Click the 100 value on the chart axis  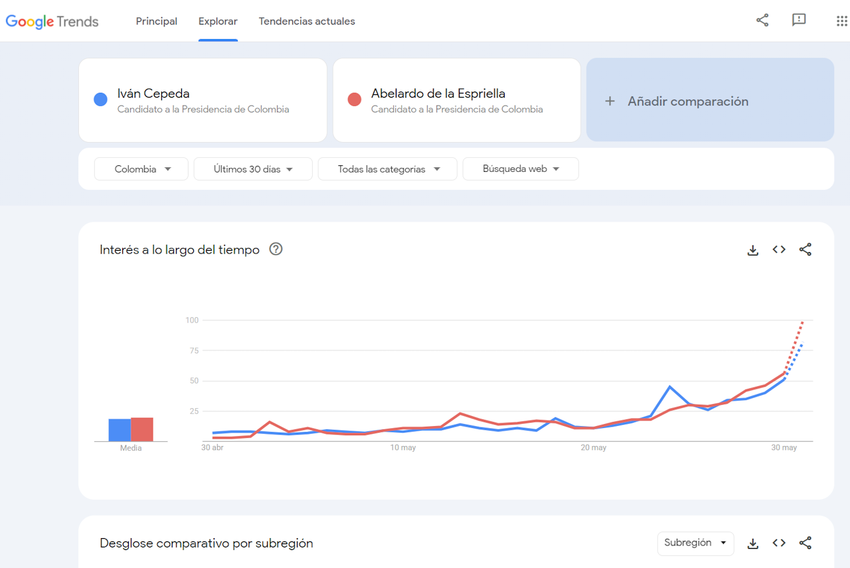(x=193, y=320)
